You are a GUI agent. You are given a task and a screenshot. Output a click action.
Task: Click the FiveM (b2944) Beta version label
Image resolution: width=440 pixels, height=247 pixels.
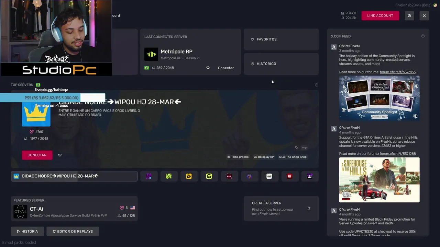tap(414, 5)
